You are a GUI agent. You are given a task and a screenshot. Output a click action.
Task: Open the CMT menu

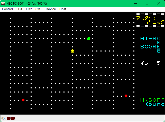tap(39, 9)
